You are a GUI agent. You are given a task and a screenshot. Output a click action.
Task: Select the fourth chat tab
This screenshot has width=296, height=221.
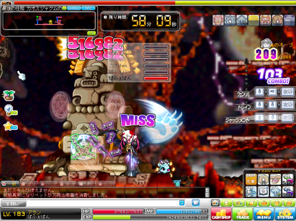tap(67, 184)
